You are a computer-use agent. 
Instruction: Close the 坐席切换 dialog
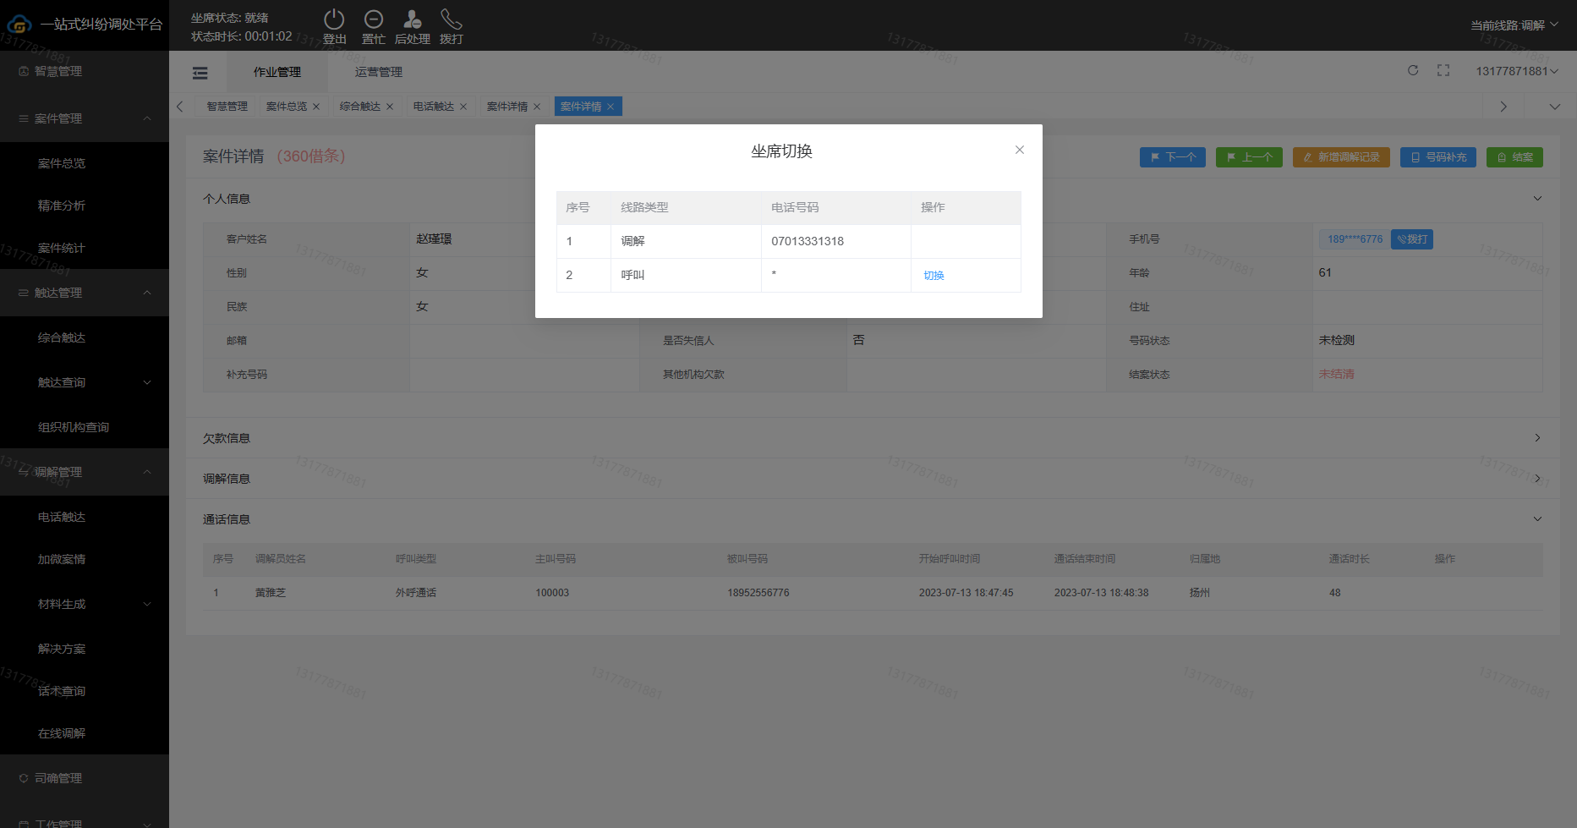pos(1020,150)
